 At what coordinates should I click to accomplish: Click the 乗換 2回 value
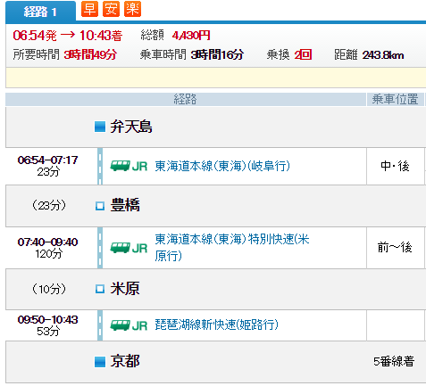[x=303, y=54]
